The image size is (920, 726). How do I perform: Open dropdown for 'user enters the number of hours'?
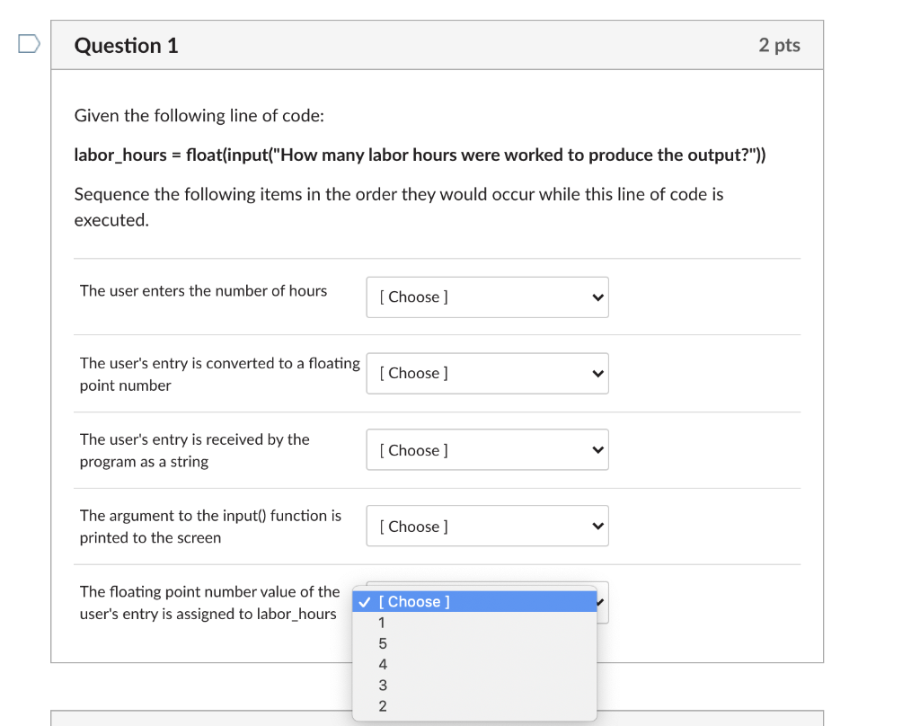pyautogui.click(x=486, y=297)
